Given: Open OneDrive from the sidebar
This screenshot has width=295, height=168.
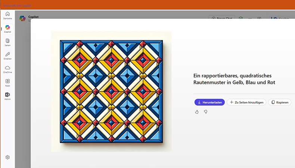Looking at the screenshot, I should (x=7, y=69).
